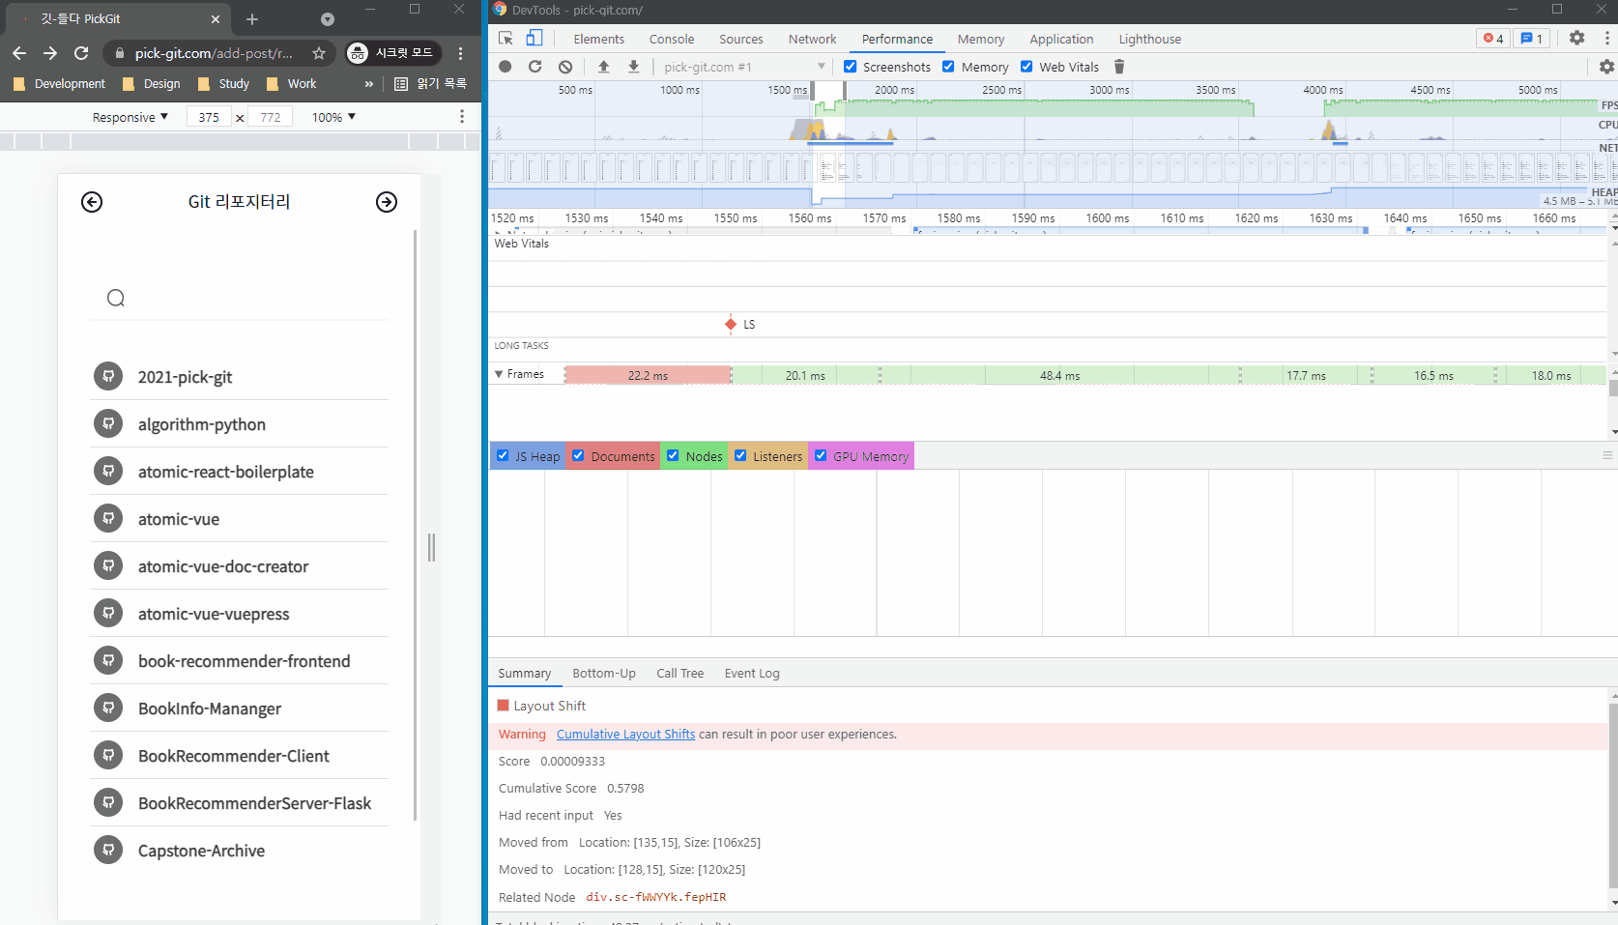The width and height of the screenshot is (1618, 925).
Task: Expand hidden bookmarks overflow chevron
Action: coord(368,84)
